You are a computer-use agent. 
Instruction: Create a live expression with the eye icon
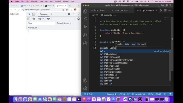click(x=48, y=19)
